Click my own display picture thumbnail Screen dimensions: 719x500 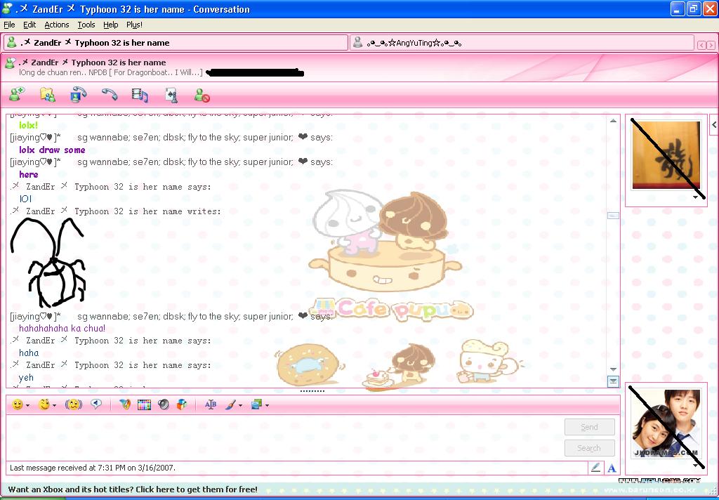point(666,424)
